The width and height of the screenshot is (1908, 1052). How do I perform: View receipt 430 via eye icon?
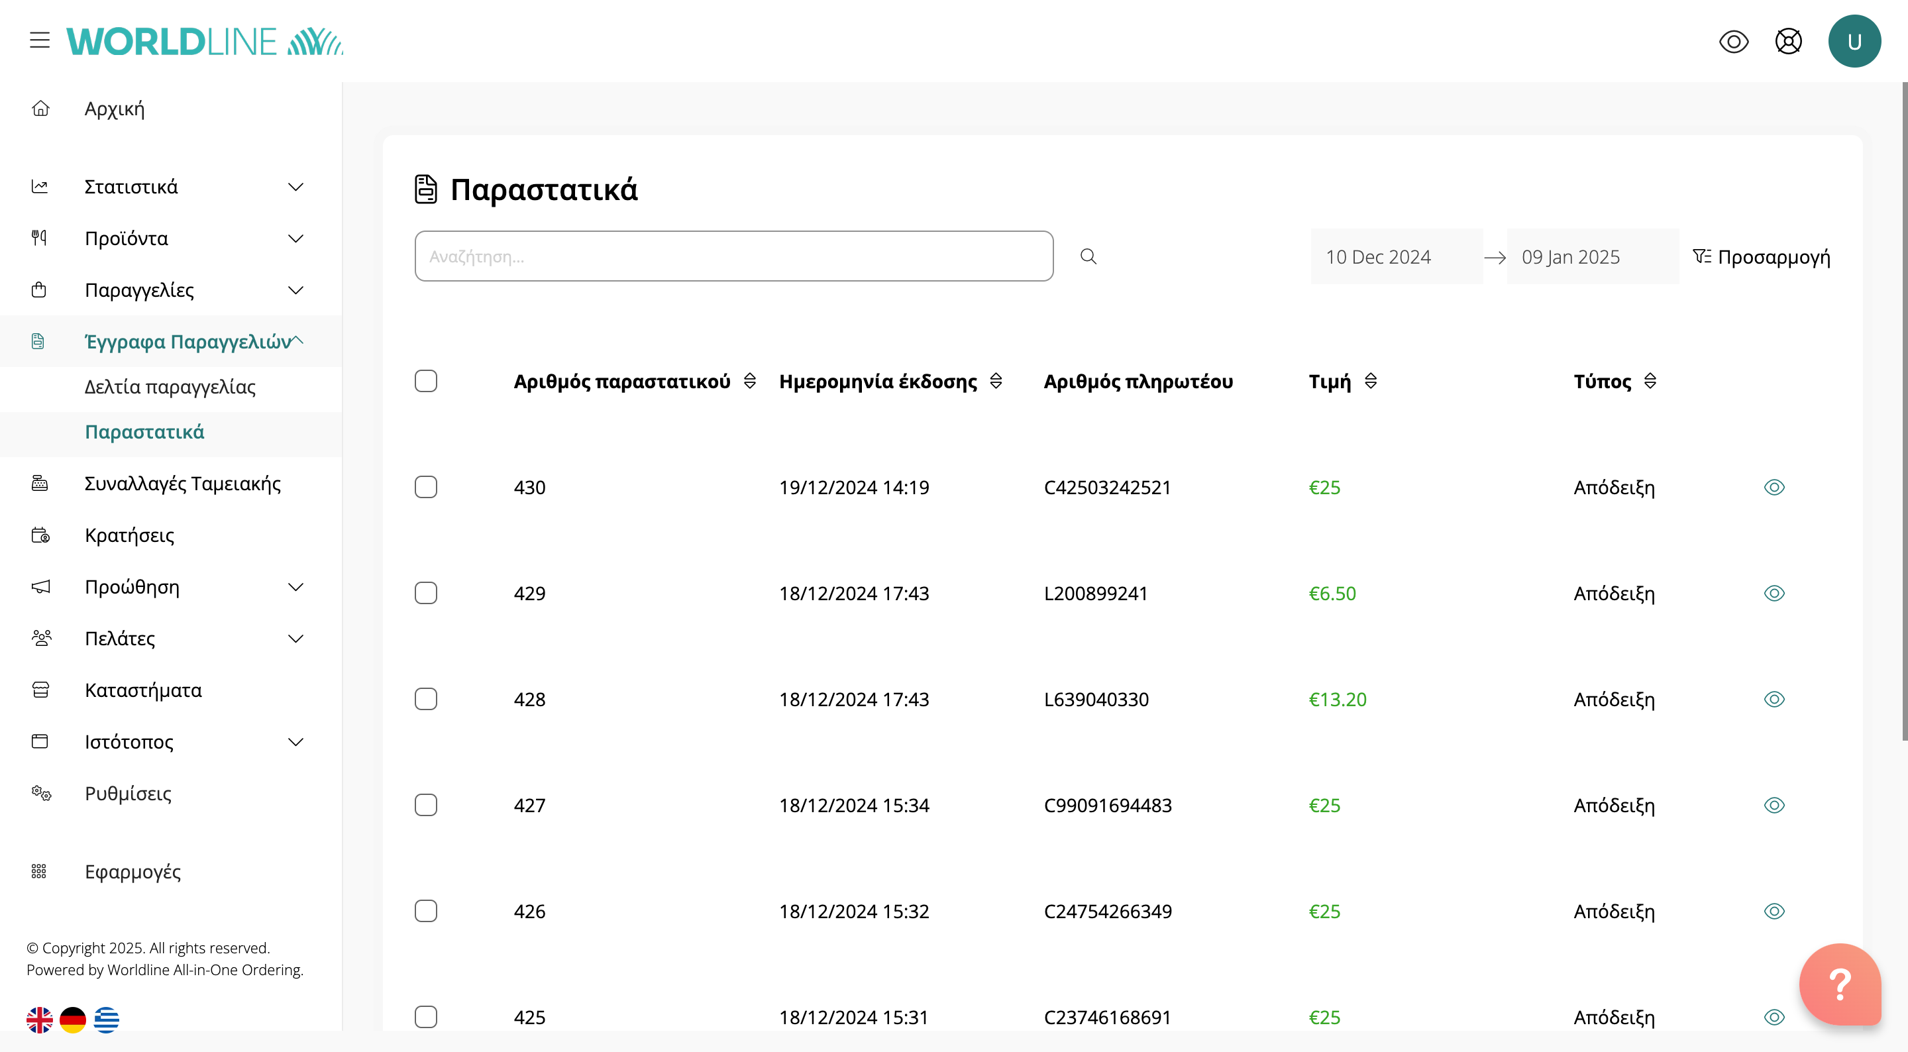click(x=1774, y=488)
